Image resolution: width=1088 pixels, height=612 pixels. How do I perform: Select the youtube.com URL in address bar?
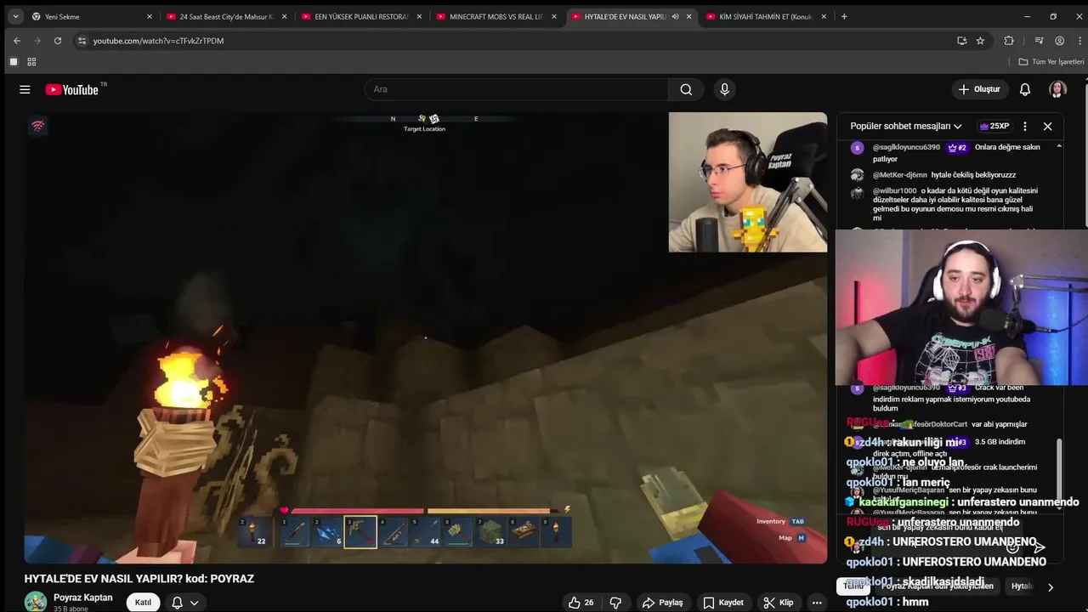[x=158, y=41]
